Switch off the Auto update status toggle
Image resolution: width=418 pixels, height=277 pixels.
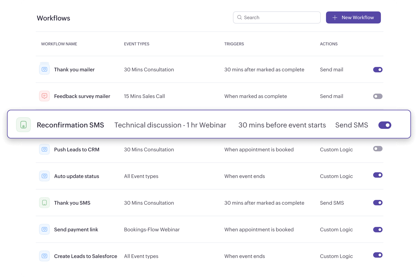(x=378, y=175)
